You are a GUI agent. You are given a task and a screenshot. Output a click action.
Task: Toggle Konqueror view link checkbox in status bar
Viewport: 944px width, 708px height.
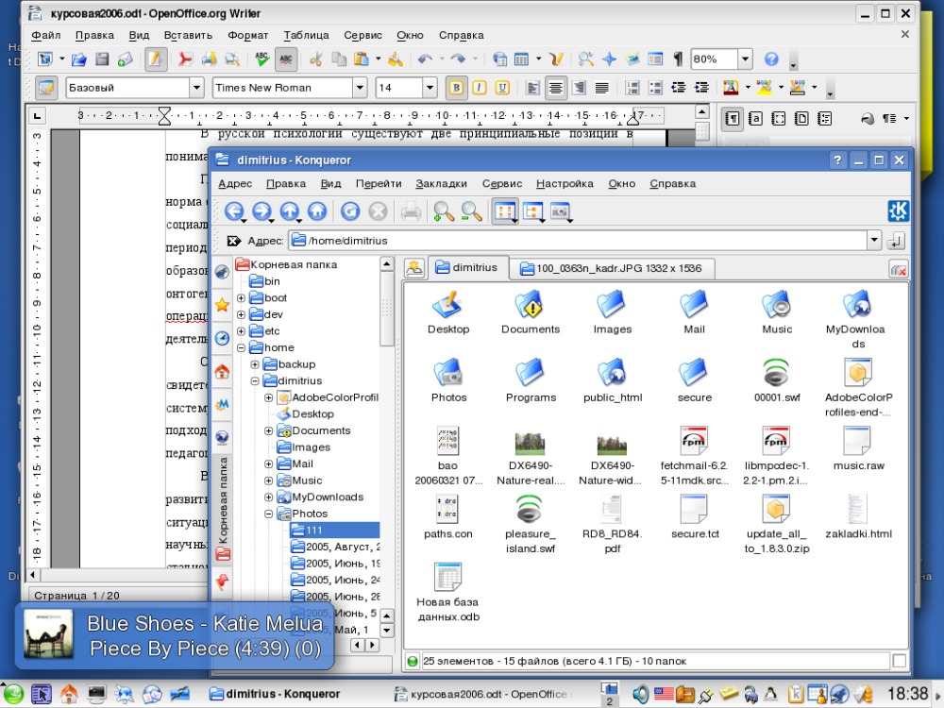[x=899, y=661]
